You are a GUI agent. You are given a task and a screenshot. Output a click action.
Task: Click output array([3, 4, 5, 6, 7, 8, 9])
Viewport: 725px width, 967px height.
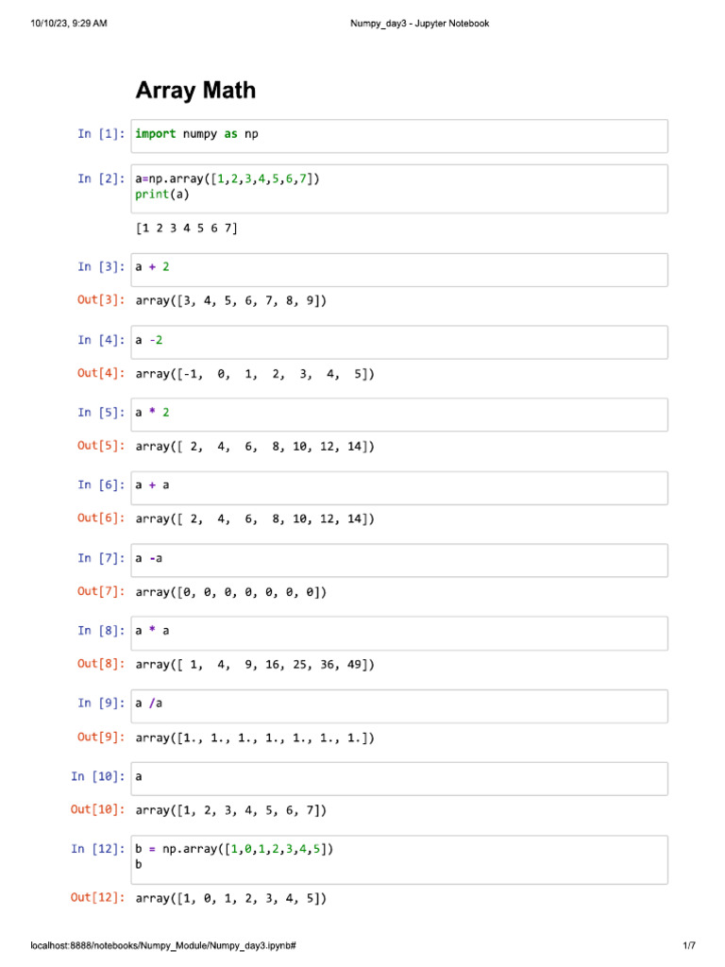[230, 301]
